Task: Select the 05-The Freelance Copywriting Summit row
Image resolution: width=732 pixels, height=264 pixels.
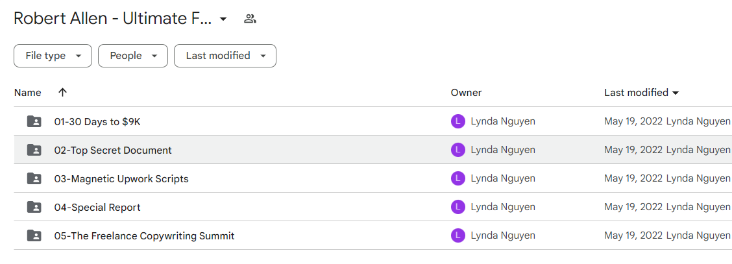Action: pyautogui.click(x=373, y=235)
